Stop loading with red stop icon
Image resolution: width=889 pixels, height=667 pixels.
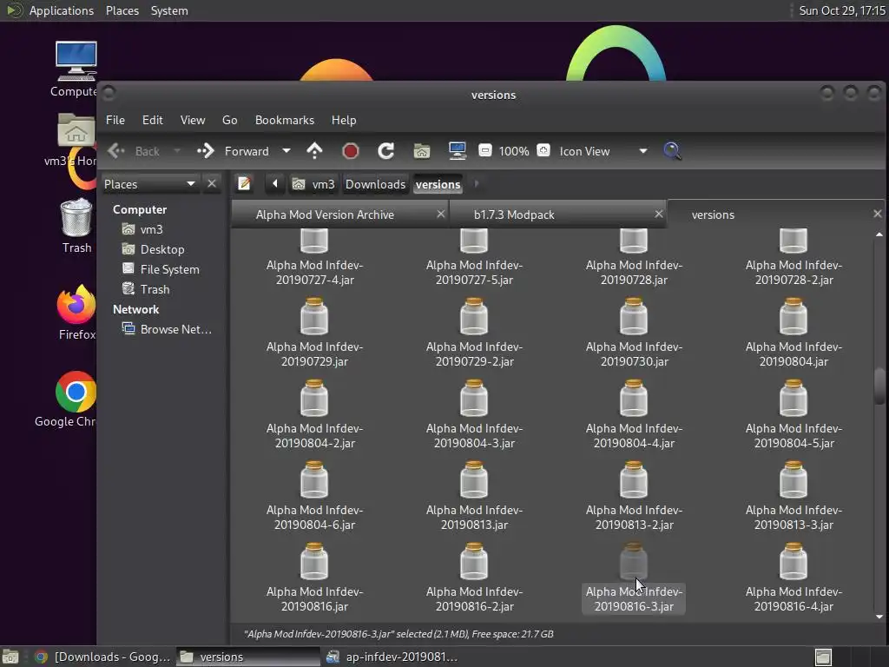coord(351,151)
